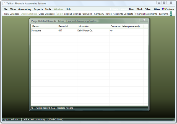Switch colour theme to Blue
Viewport: 177px width, 124px height.
tap(132, 9)
